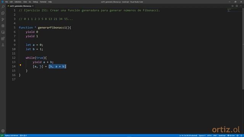Screen dimensions: 244x137
Task: Run the code with the play icon
Action: point(233,6)
